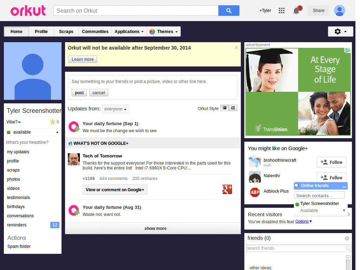Click View or comment on Google+

115,190
